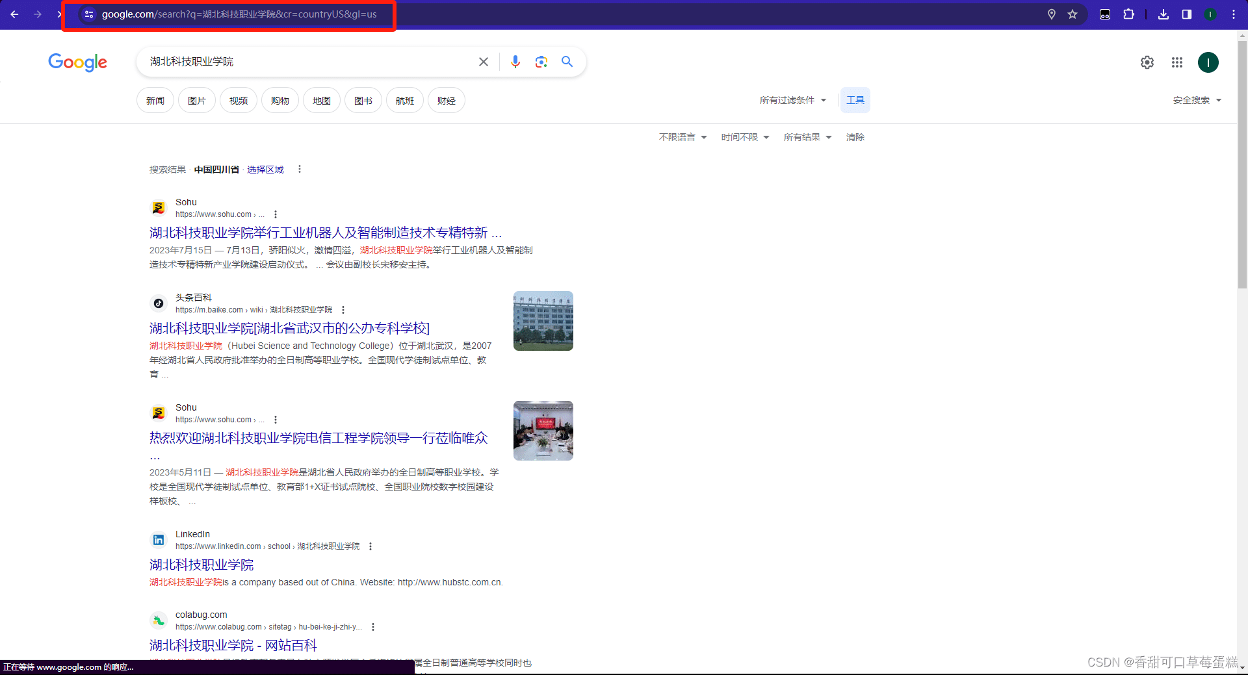1248x675 pixels.
Task: Open site information icon in address bar
Action: point(89,14)
